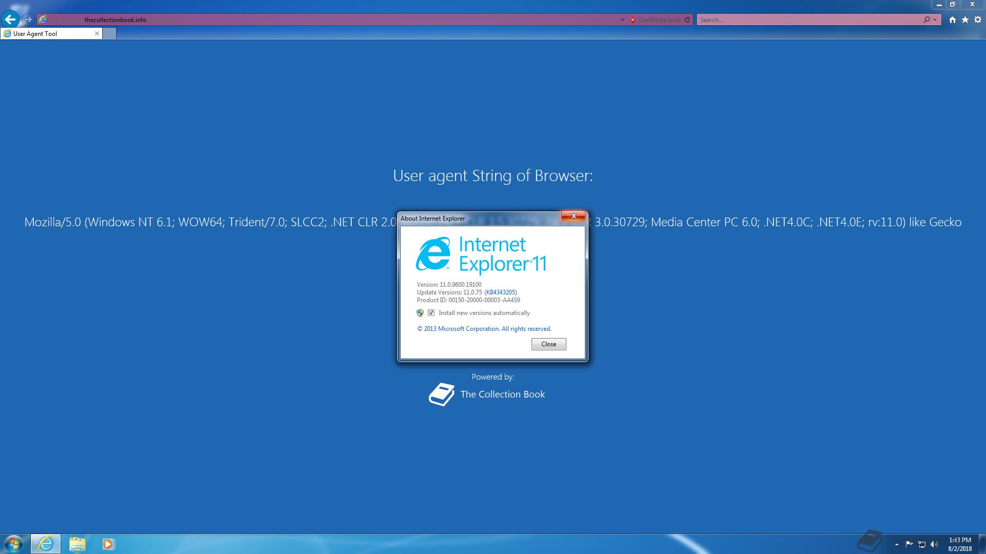Click the Product ID text line
Screen dimensions: 986x554
[x=468, y=300]
